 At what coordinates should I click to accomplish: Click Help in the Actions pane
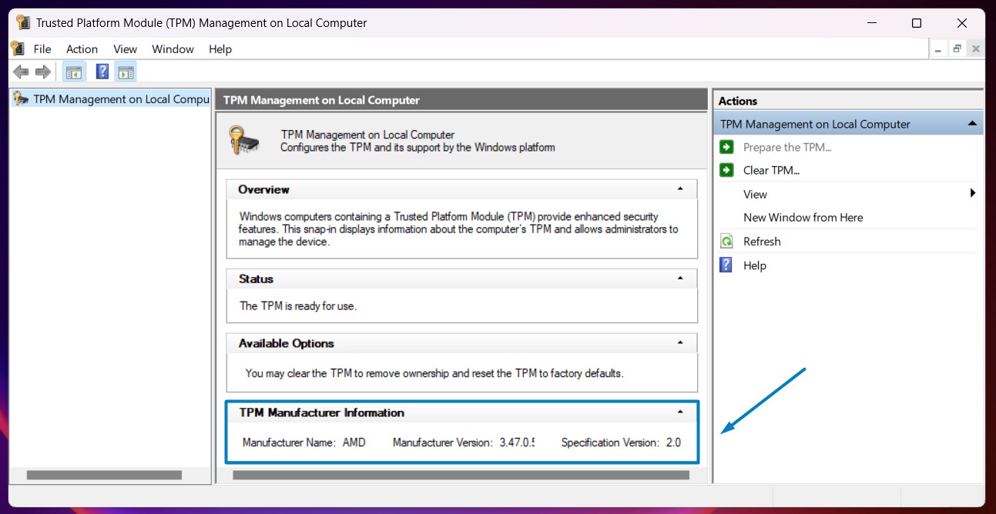coord(755,265)
